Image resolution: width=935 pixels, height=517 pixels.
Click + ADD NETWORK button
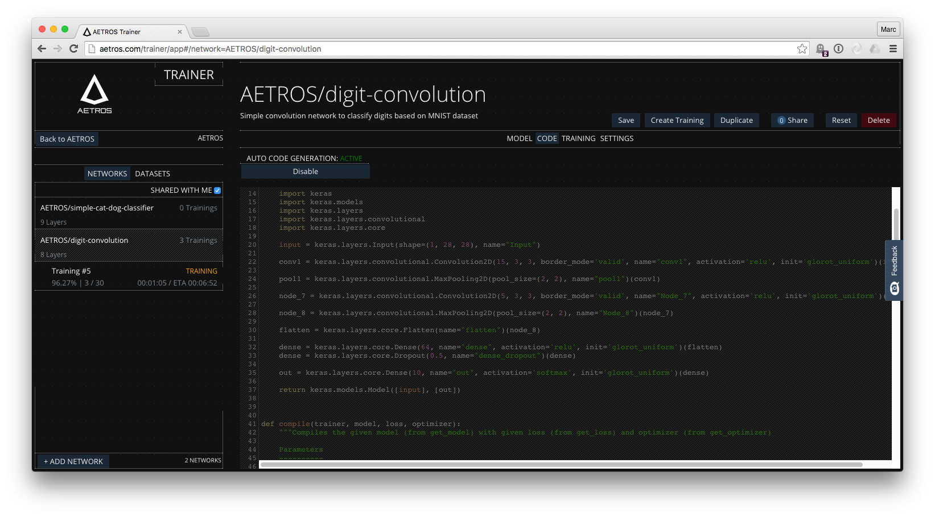tap(73, 461)
